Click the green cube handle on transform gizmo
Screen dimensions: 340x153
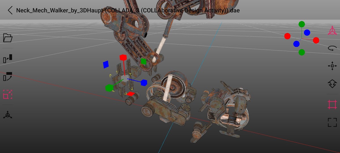click(109, 88)
